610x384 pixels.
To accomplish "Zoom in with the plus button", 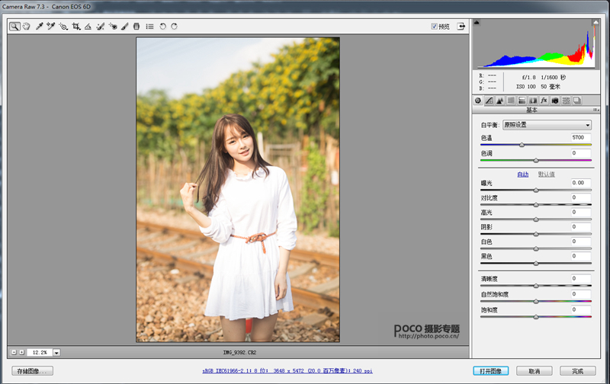I will pos(22,352).
